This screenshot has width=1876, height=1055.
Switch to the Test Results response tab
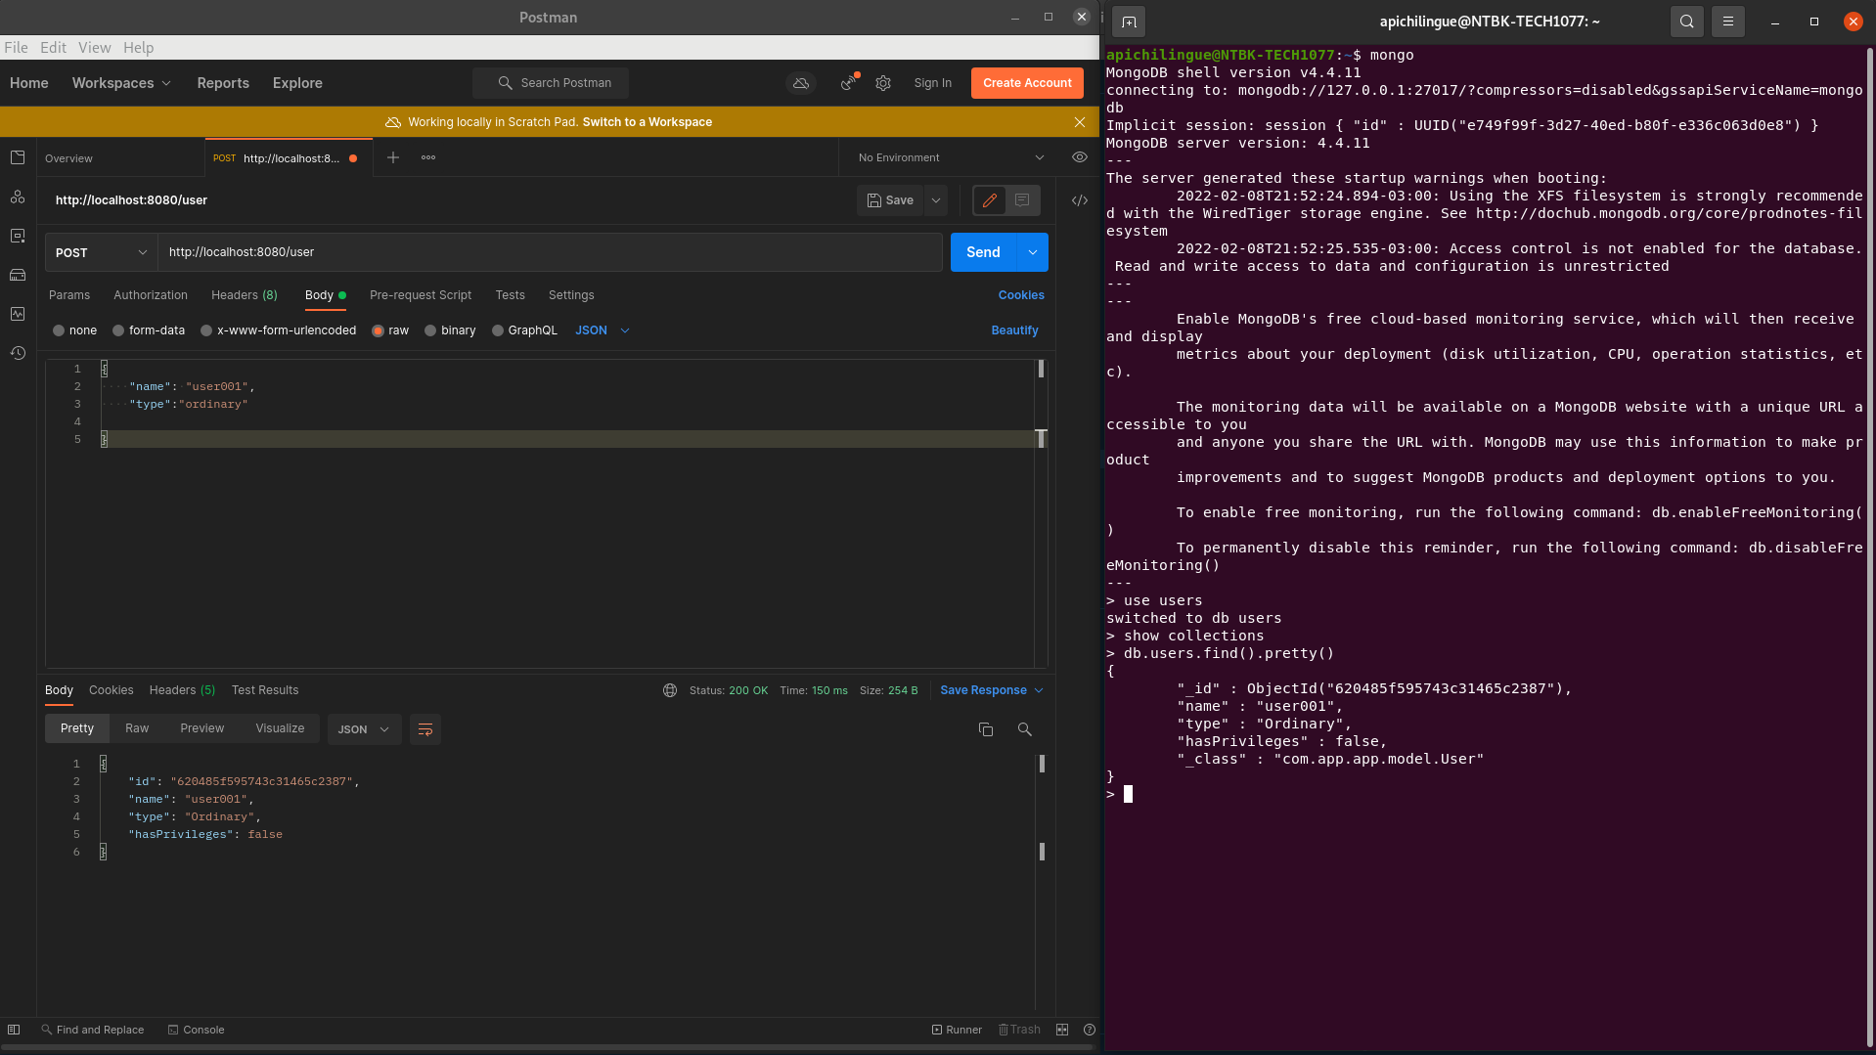pyautogui.click(x=265, y=690)
